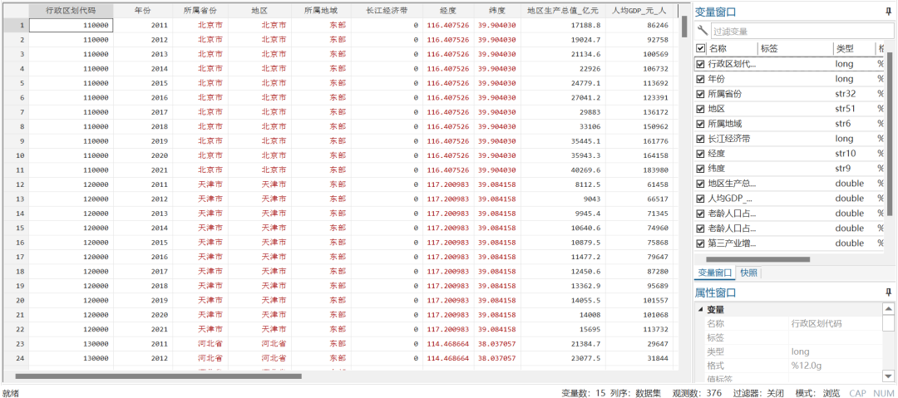This screenshot has height=398, width=898.
Task: Select the 纬度 data column header
Action: tap(497, 10)
